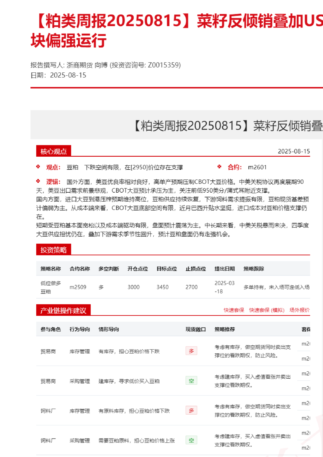Image resolution: width=323 pixels, height=457 pixels.
Task: Select the 产业链操作建议 section tab
Action: coord(63,310)
